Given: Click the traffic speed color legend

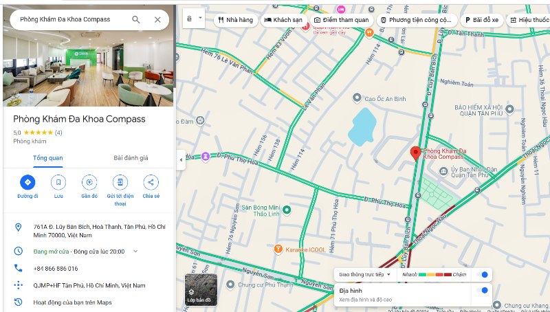Looking at the screenshot, I should (435, 274).
